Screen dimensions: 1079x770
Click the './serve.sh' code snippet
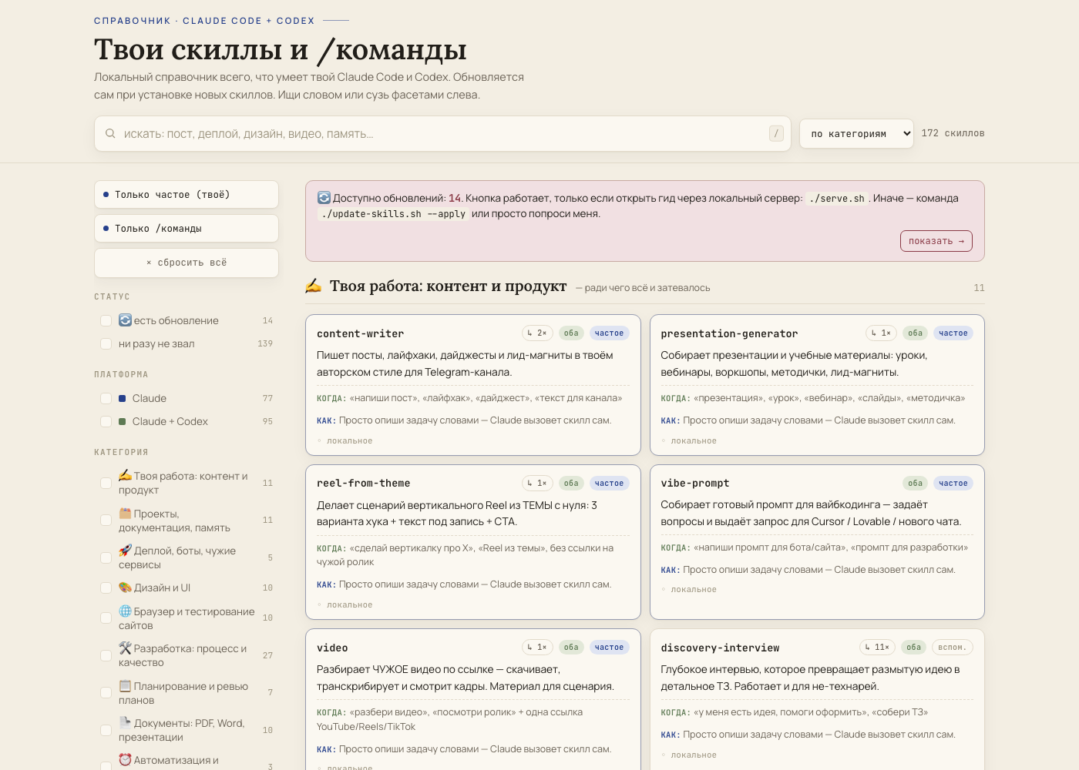pos(837,199)
